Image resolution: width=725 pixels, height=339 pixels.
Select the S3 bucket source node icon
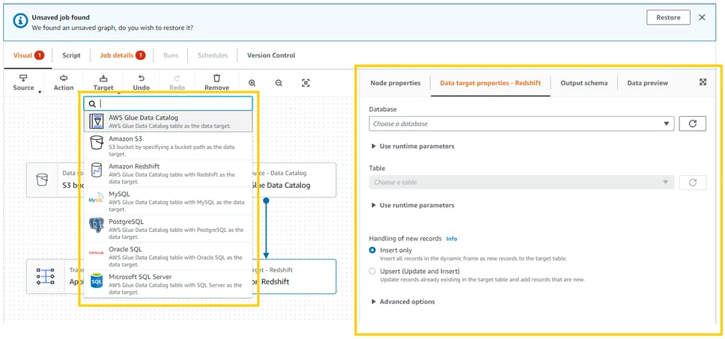[42, 180]
